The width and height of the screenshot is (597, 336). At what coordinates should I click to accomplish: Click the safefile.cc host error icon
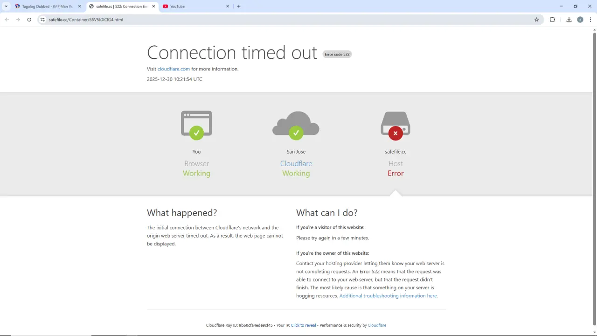coord(396,125)
